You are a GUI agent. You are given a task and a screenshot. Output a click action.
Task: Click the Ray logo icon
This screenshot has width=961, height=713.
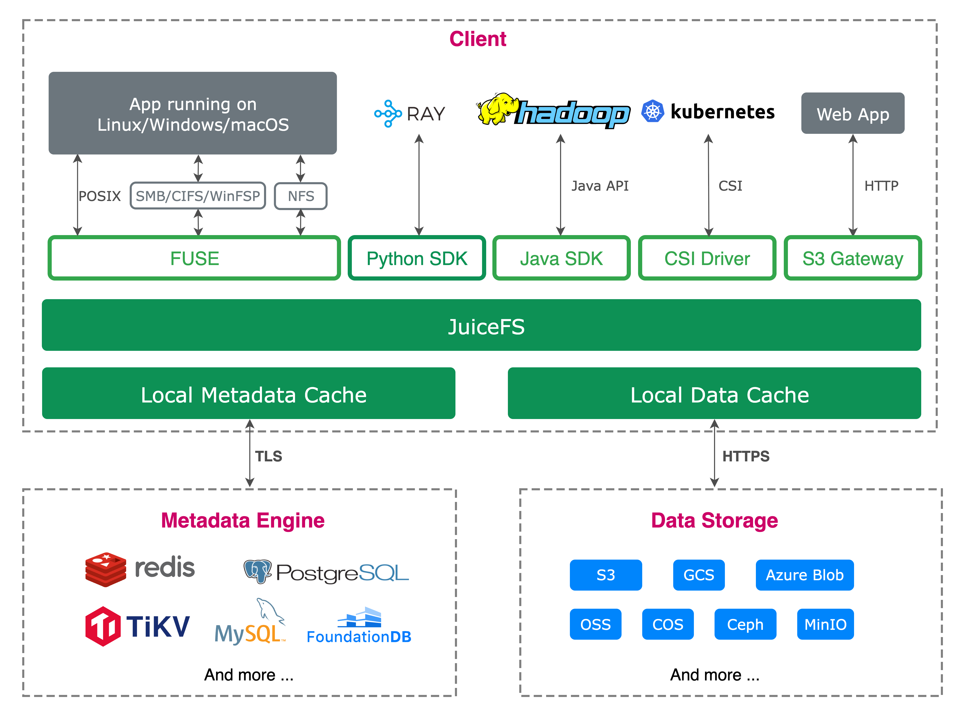(x=388, y=113)
